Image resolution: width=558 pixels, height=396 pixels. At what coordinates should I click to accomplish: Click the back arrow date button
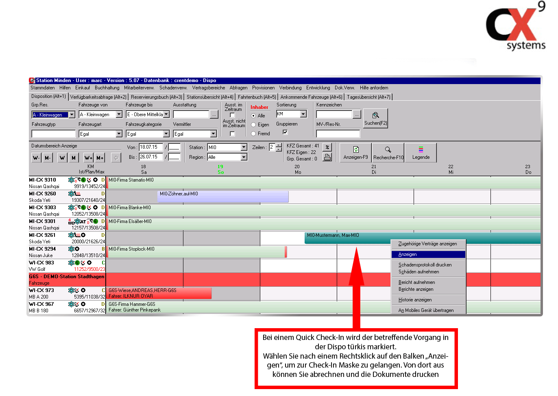click(x=116, y=158)
